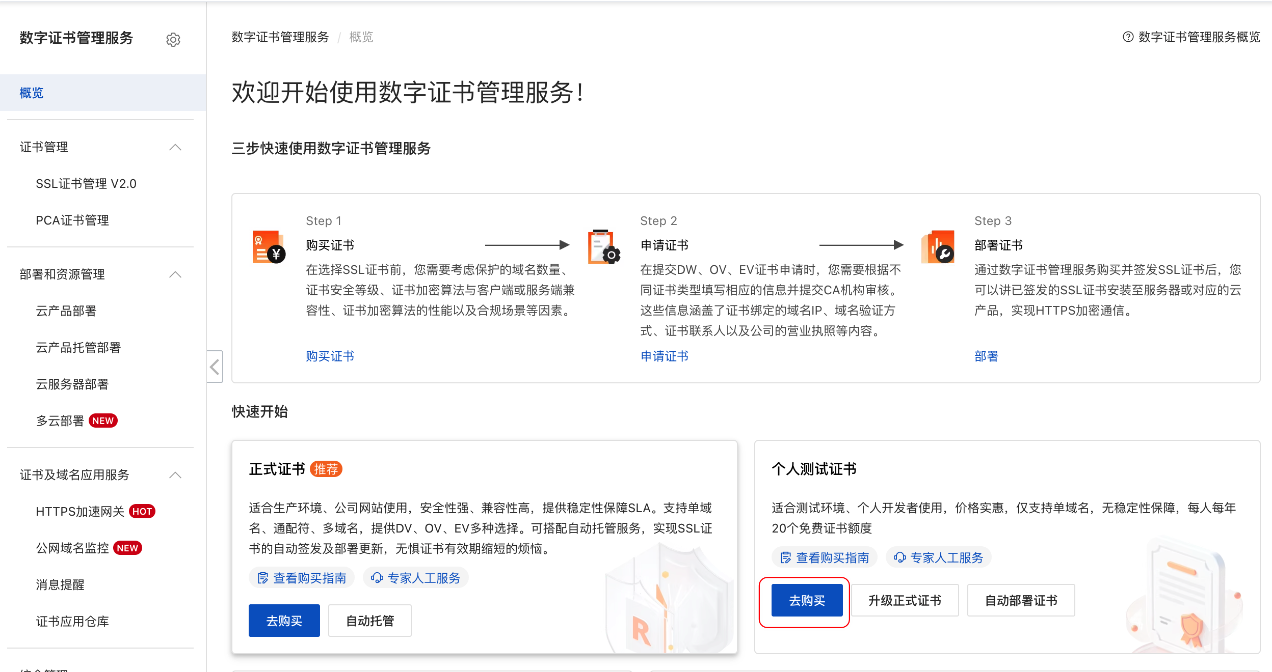The height and width of the screenshot is (672, 1272).
Task: Open SSL证书管理 V2.0 menu item
Action: 86,184
